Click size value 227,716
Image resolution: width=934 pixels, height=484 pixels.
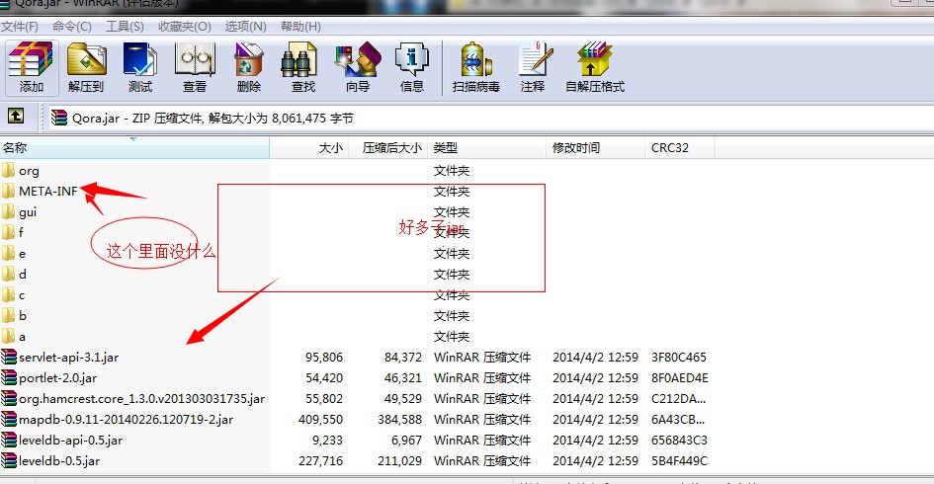coord(320,460)
